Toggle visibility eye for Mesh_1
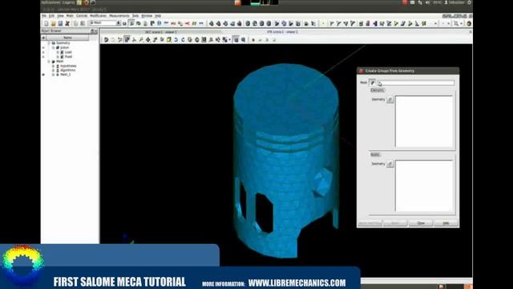This screenshot has width=513, height=289. pos(43,75)
